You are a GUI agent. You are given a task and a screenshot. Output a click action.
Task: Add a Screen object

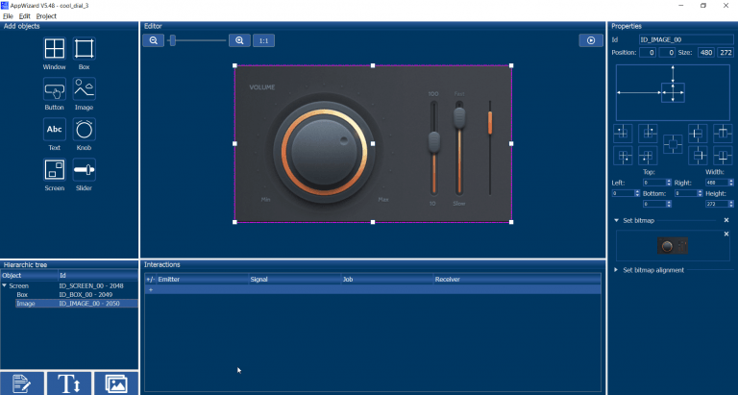point(55,170)
